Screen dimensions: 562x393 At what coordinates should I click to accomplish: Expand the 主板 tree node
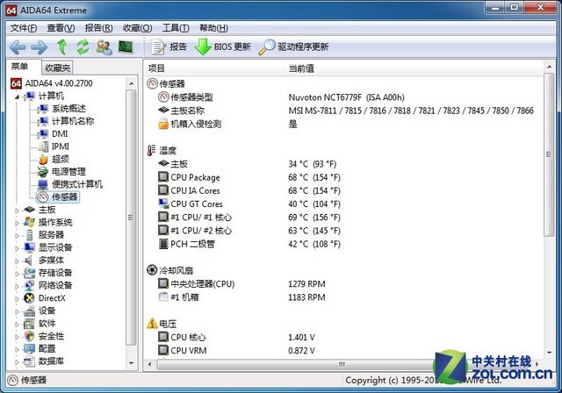17,211
